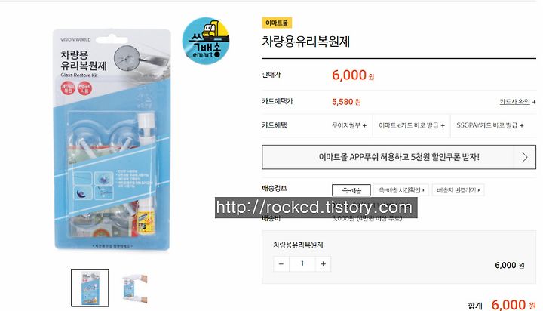Click the 5,580원 card benefit price
543x311 pixels.
coord(346,102)
